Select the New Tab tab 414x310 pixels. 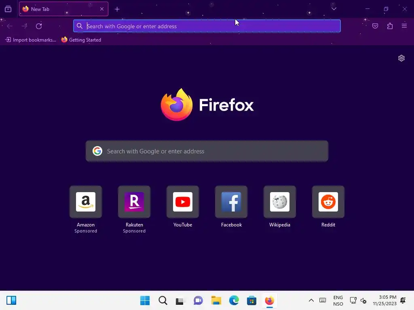(63, 9)
